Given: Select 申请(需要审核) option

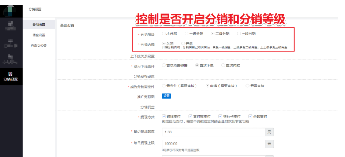Looking at the screenshot, I should pyautogui.click(x=207, y=86).
